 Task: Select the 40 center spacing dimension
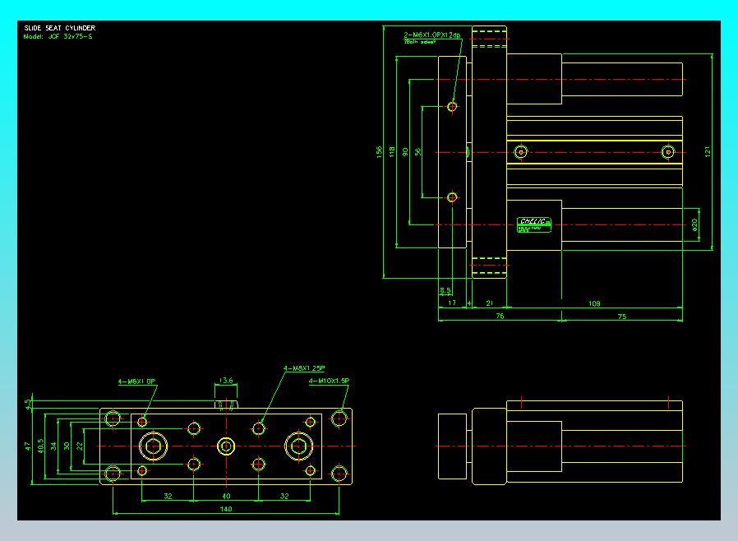coord(226,497)
